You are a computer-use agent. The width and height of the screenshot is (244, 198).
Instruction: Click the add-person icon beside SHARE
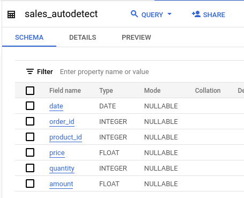tap(196, 14)
